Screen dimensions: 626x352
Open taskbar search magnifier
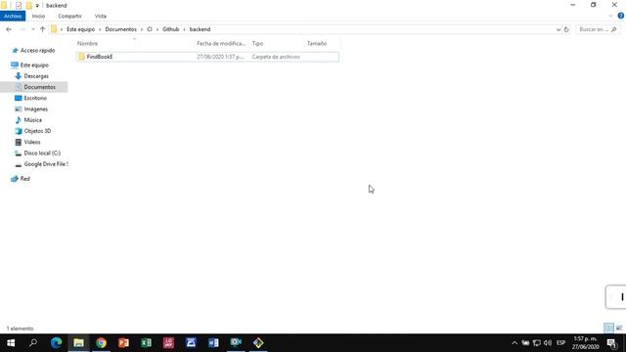33,343
